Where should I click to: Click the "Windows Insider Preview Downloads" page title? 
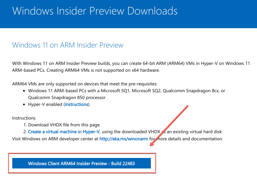pyautogui.click(x=95, y=11)
